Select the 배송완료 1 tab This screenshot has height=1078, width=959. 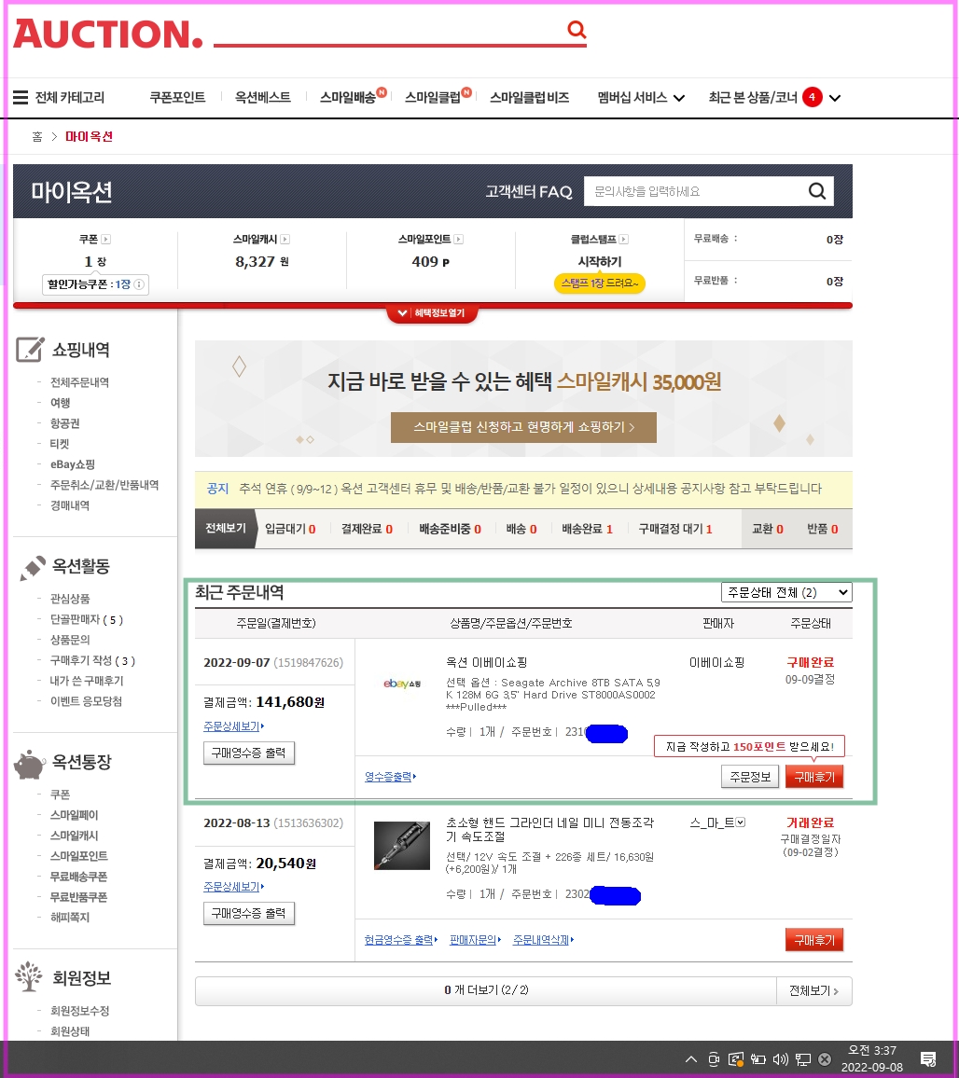click(587, 529)
